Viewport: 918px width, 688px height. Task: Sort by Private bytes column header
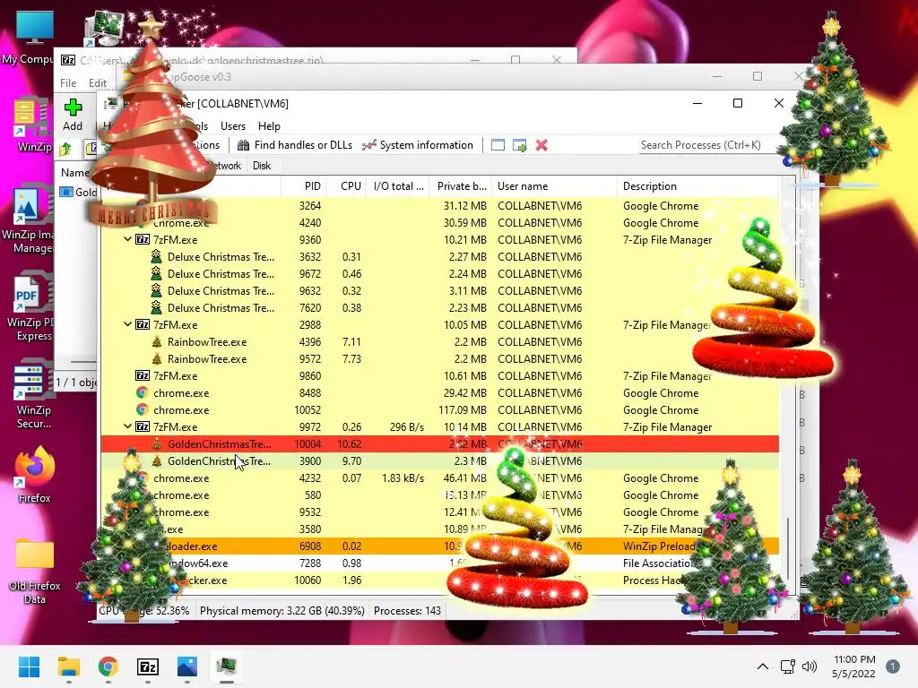click(461, 186)
